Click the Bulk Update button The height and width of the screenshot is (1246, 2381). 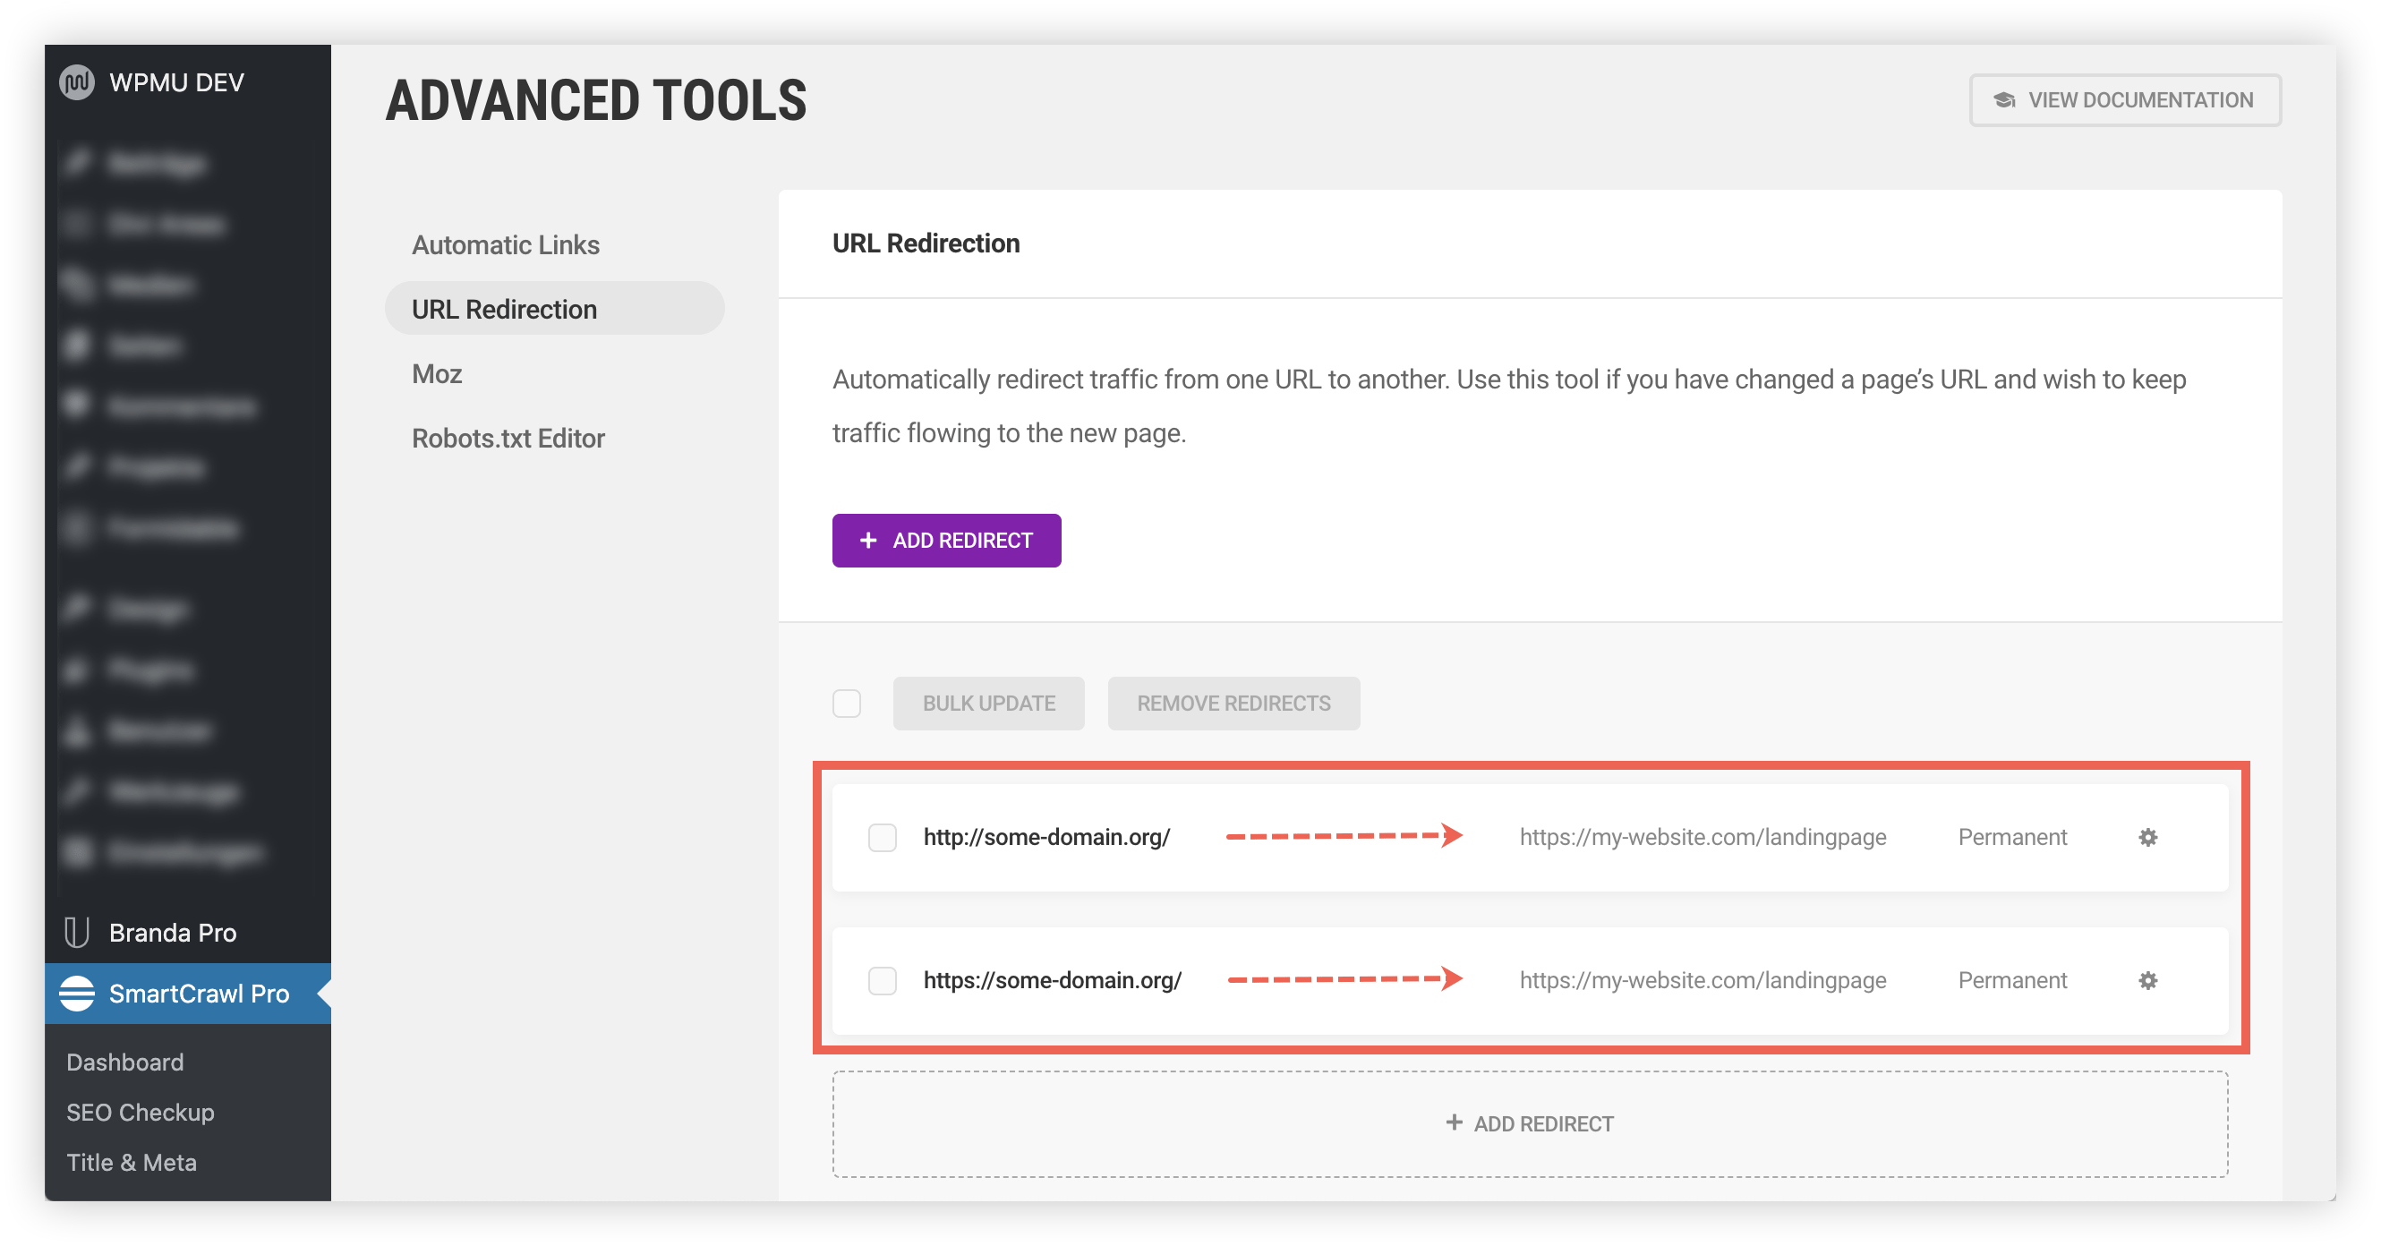(x=988, y=704)
